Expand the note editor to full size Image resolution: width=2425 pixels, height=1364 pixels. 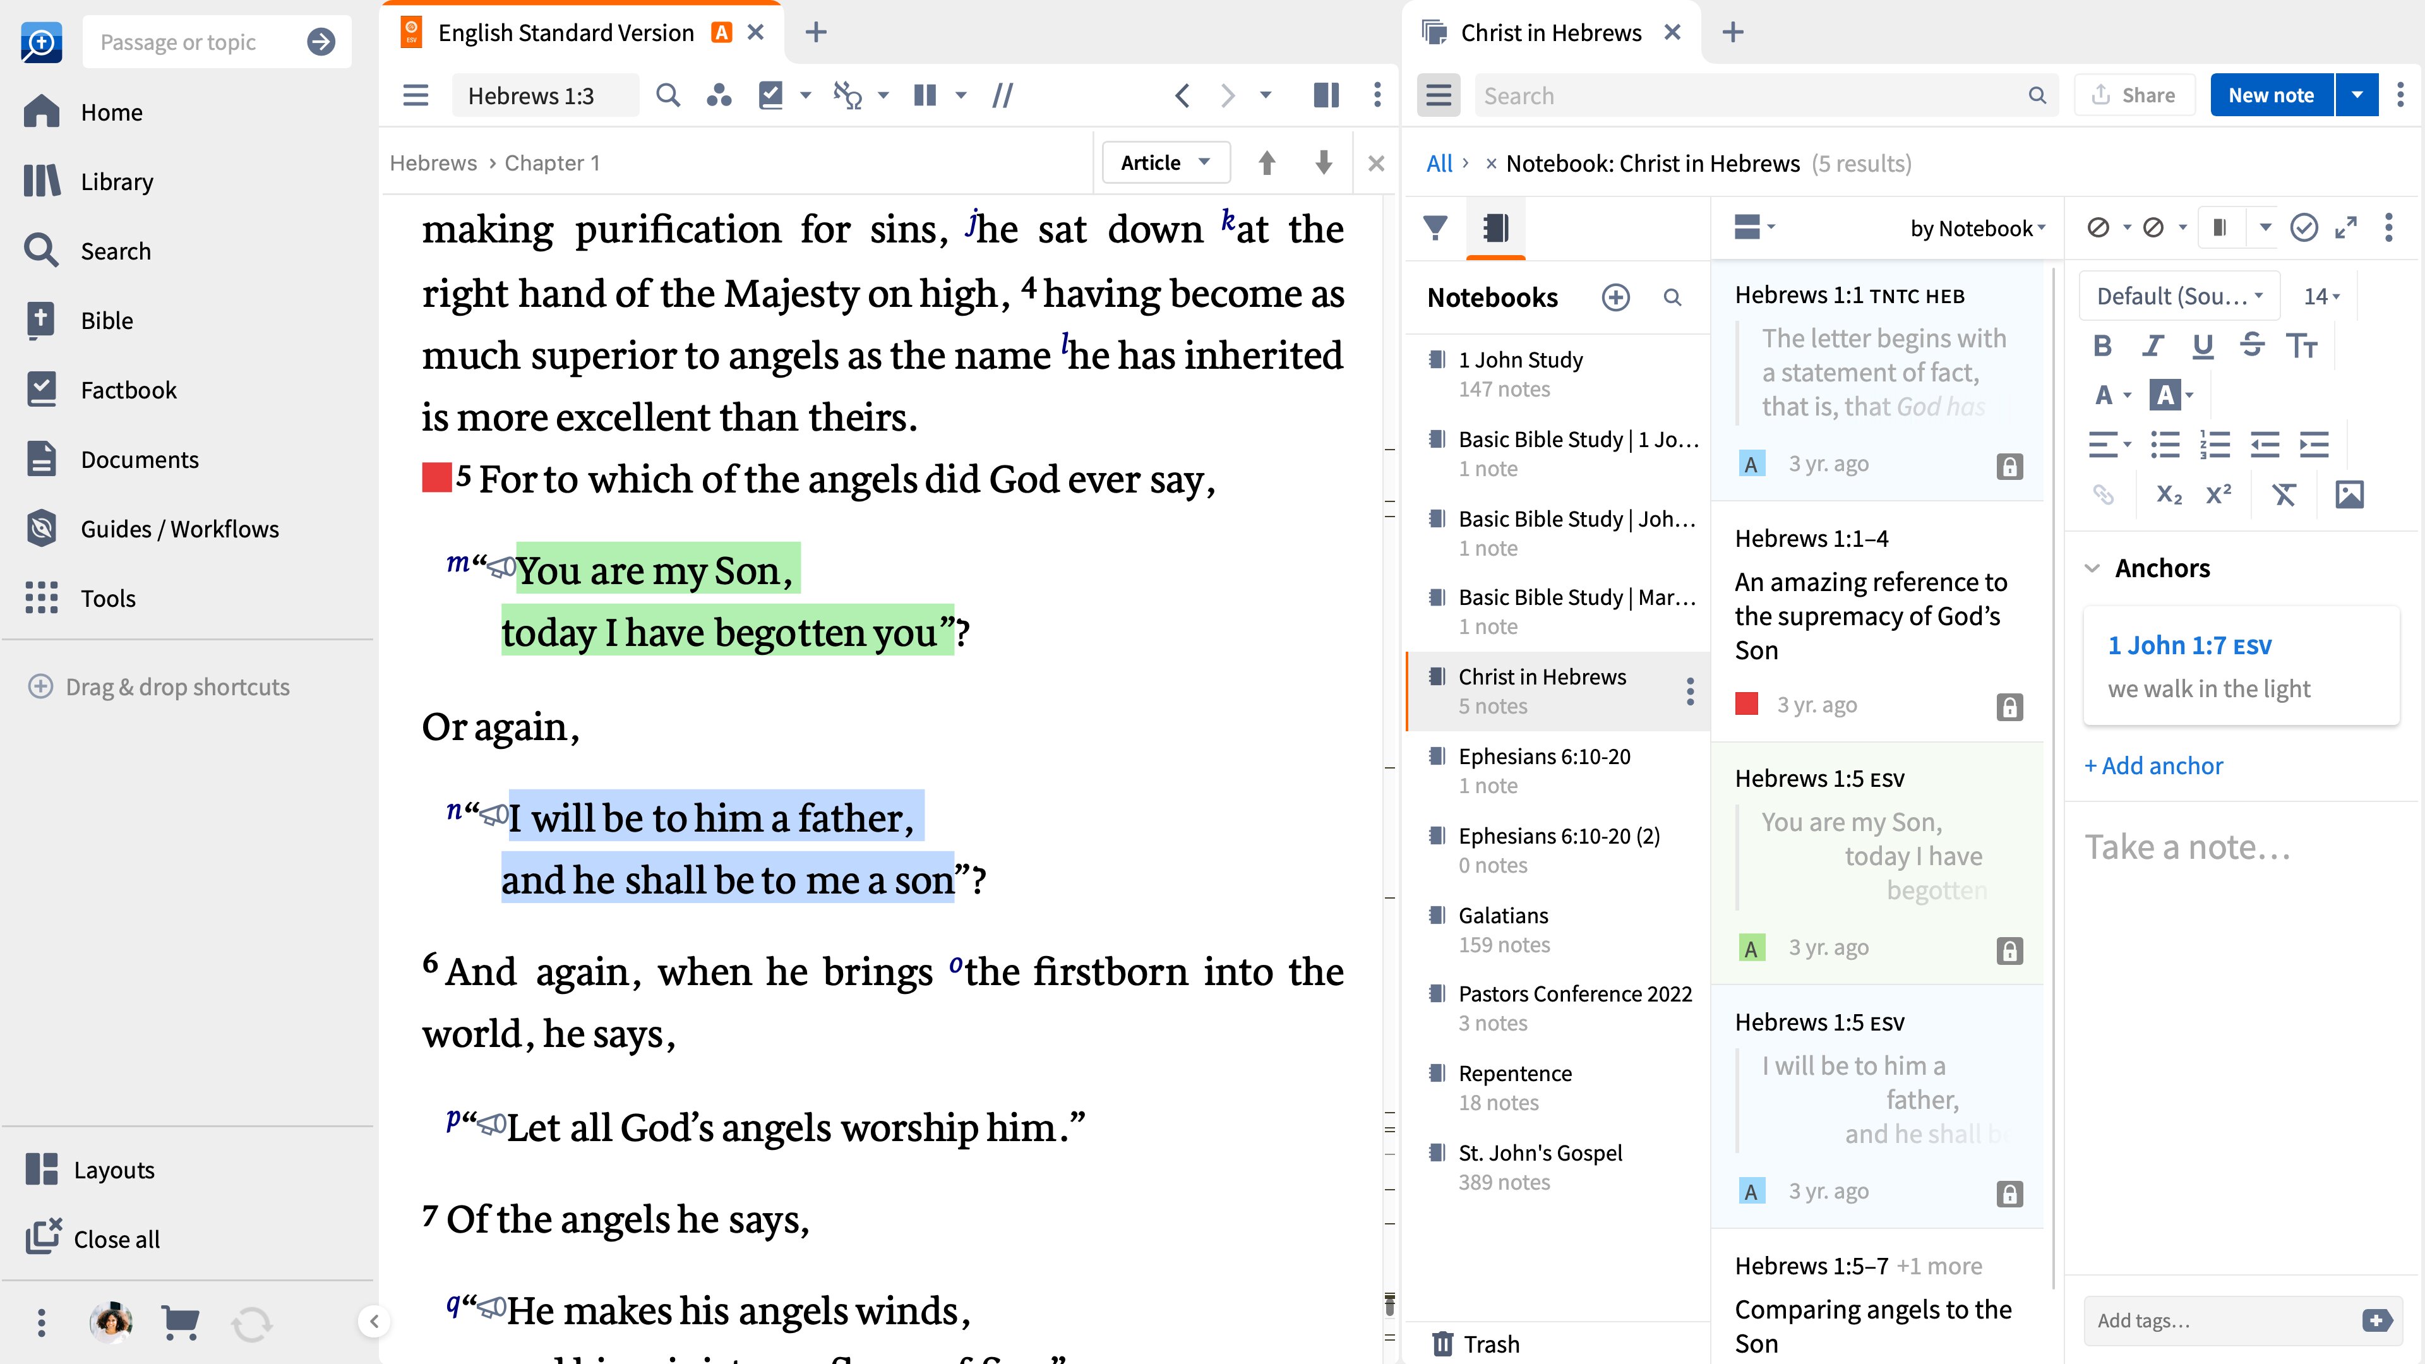(2346, 228)
